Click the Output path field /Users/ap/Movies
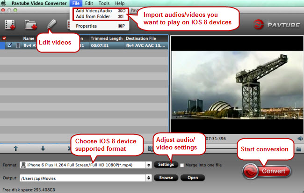Image resolution: width=304 pixels, height=193 pixels. coord(83,178)
